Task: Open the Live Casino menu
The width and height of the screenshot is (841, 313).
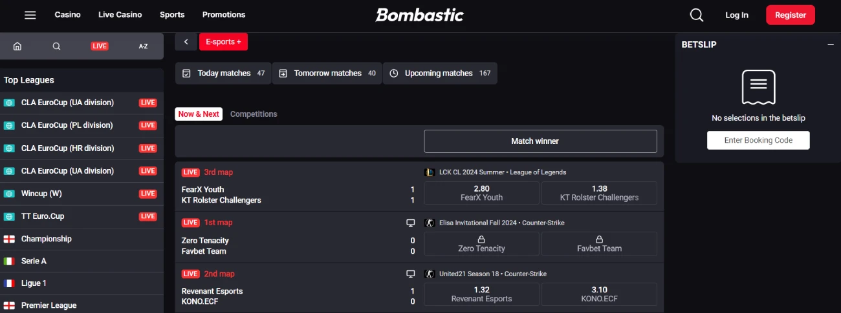Action: click(x=120, y=15)
